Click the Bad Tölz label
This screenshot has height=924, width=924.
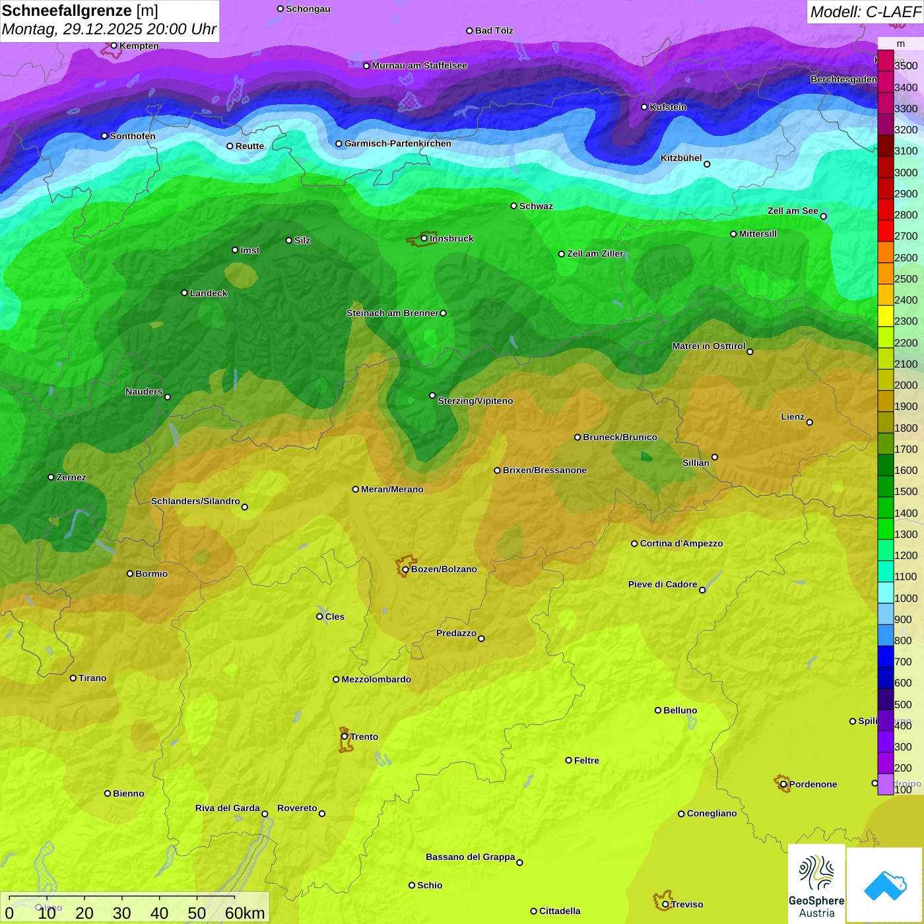(x=494, y=30)
